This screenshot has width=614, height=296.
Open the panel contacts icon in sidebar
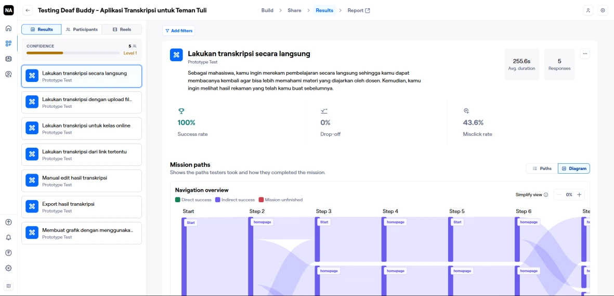click(9, 59)
